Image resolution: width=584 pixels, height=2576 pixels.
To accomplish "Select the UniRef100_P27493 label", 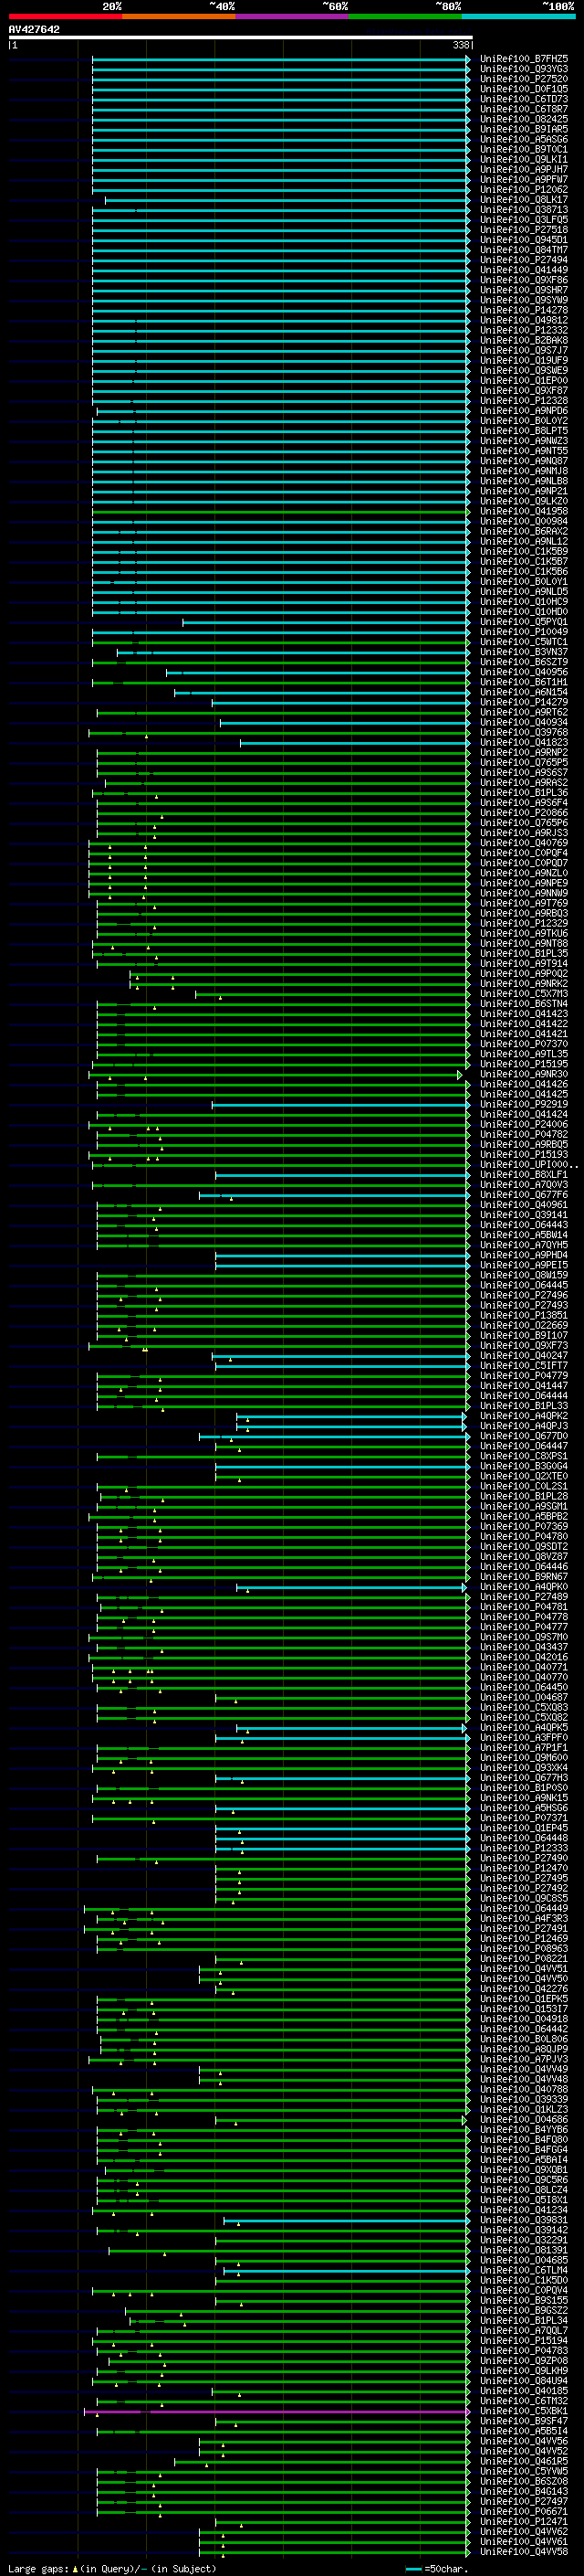I will [524, 1305].
